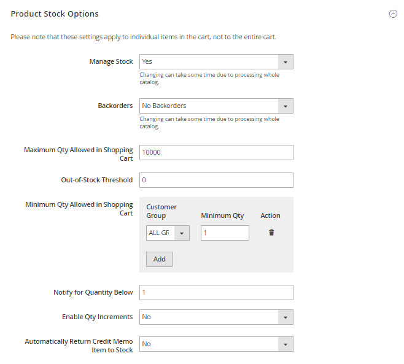Focus the Minimum Qty input field

(x=225, y=233)
